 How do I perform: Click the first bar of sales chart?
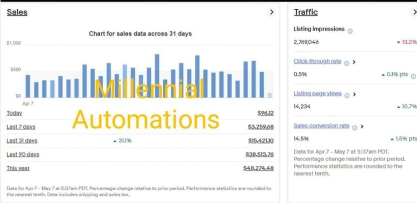(x=28, y=86)
